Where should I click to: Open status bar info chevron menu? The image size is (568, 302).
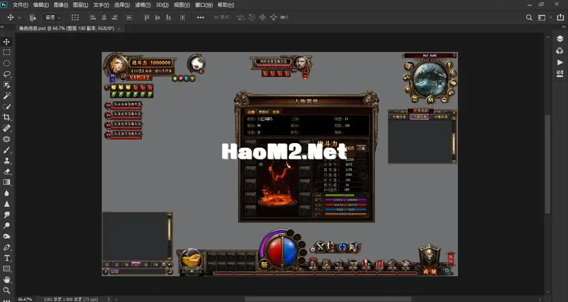pos(109,299)
